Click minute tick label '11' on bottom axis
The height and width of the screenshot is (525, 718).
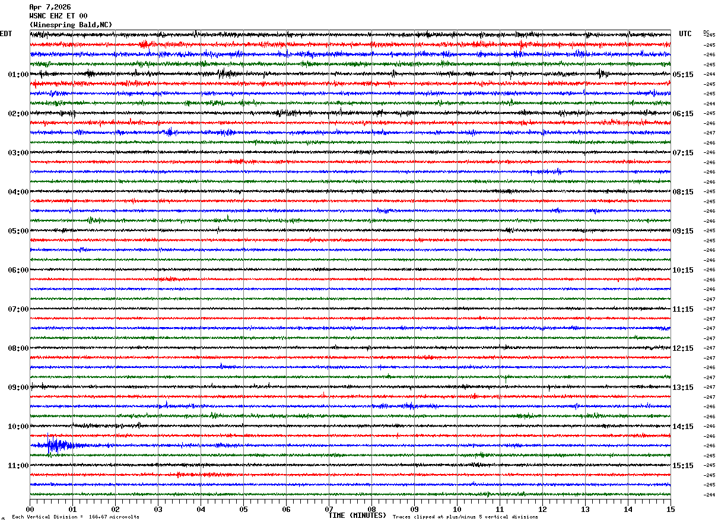[500, 509]
